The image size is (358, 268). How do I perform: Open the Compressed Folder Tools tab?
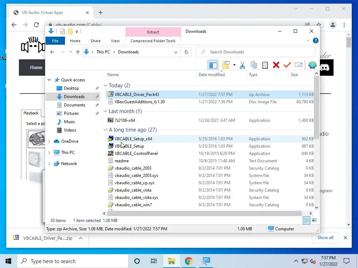pos(153,41)
